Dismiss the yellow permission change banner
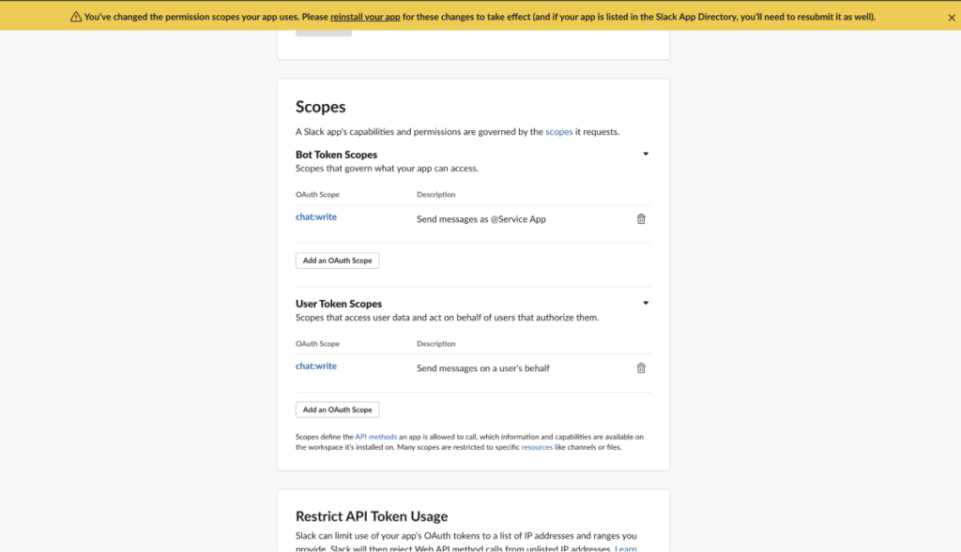 point(951,17)
